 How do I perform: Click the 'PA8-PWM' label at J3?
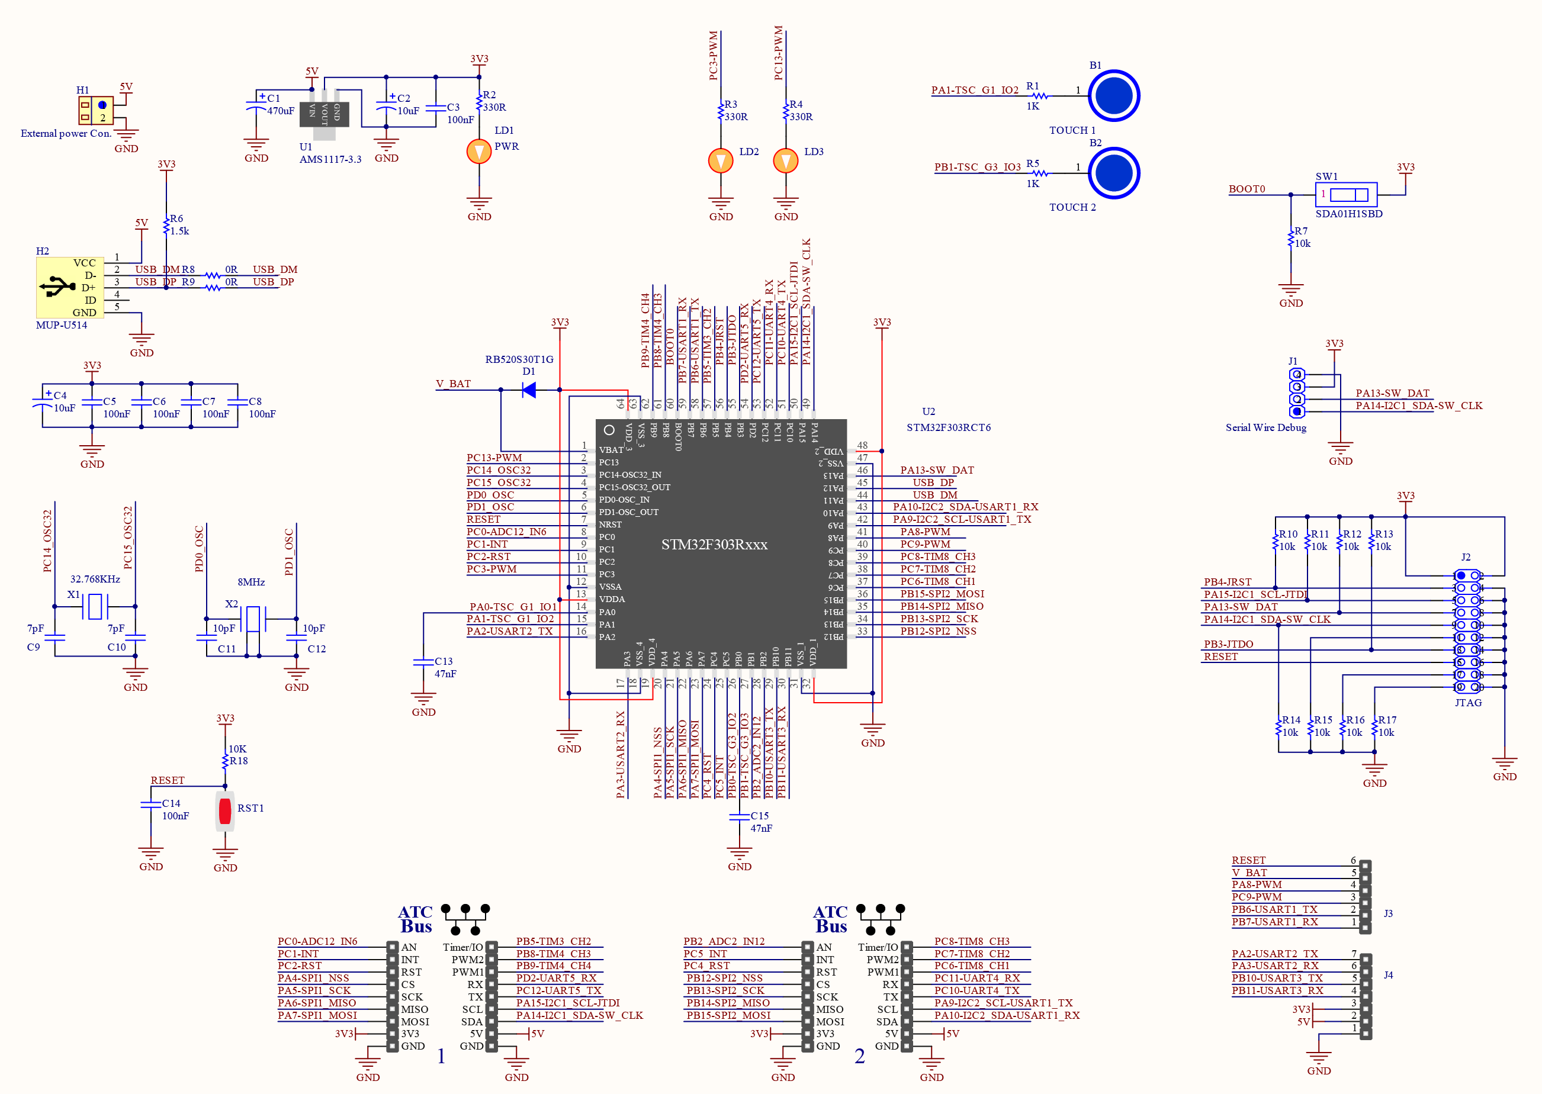[x=1257, y=884]
